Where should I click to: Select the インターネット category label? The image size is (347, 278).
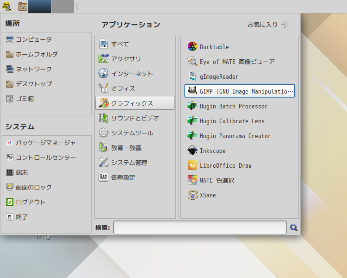click(132, 74)
